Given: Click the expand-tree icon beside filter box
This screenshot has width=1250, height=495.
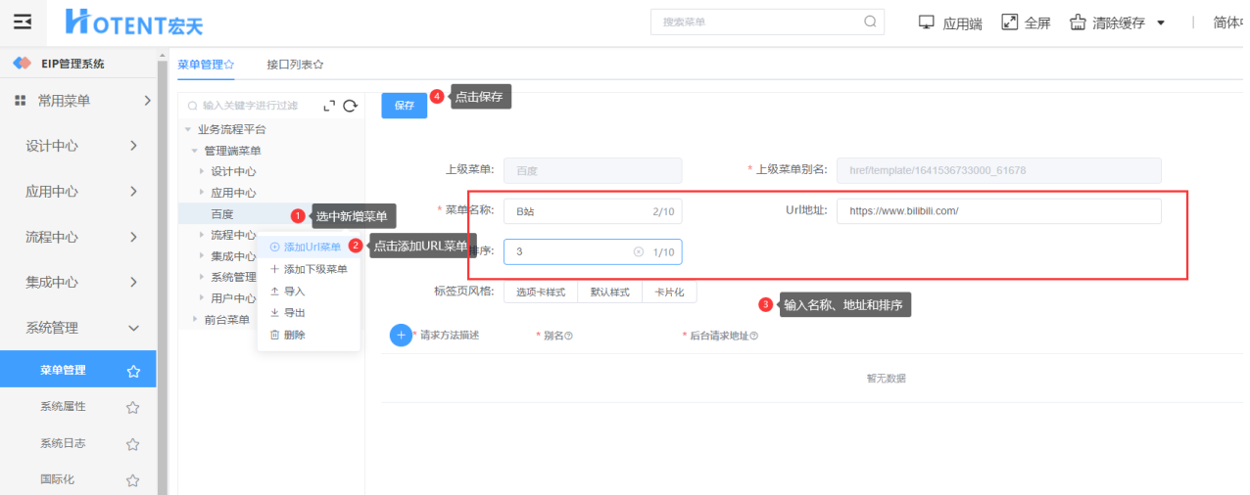Looking at the screenshot, I should tap(329, 106).
